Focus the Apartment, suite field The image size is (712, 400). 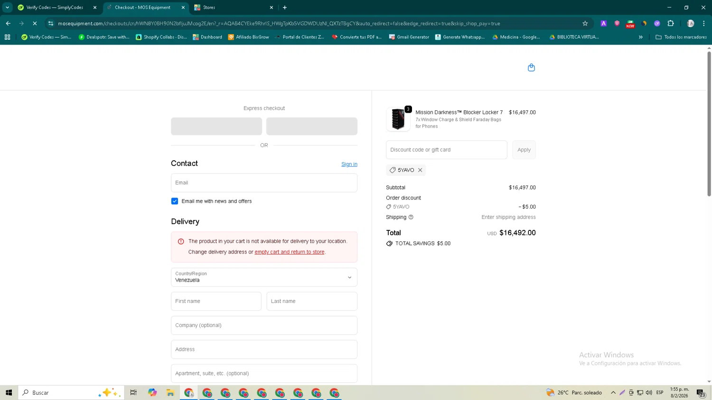point(264,373)
